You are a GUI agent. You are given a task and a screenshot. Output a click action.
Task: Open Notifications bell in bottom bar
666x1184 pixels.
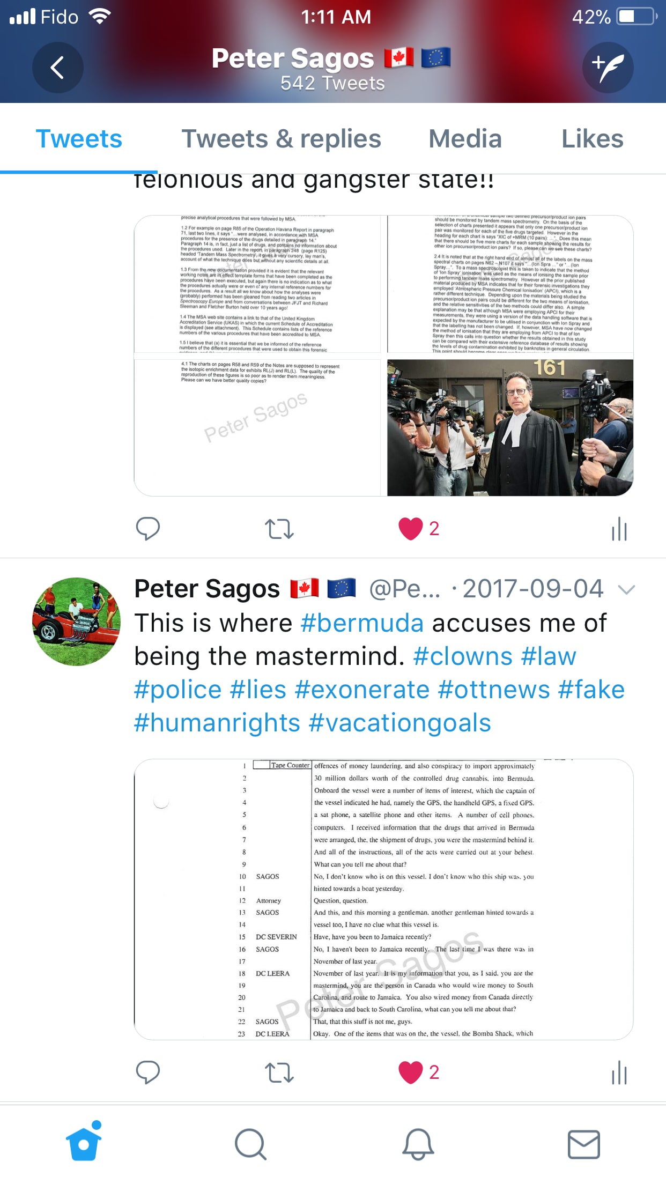[418, 1144]
